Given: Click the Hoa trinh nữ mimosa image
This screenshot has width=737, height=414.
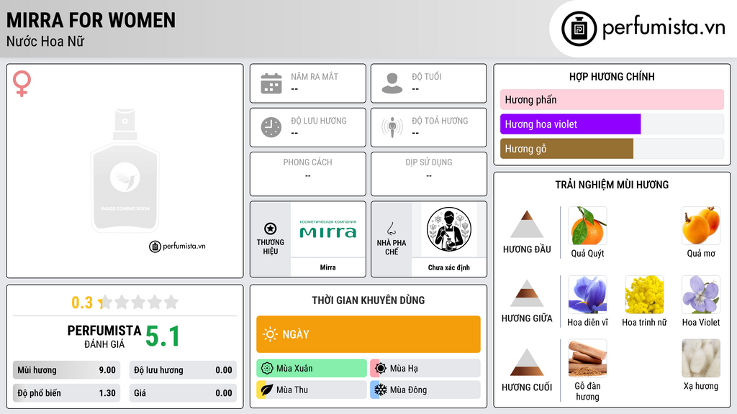Looking at the screenshot, I should (x=644, y=295).
